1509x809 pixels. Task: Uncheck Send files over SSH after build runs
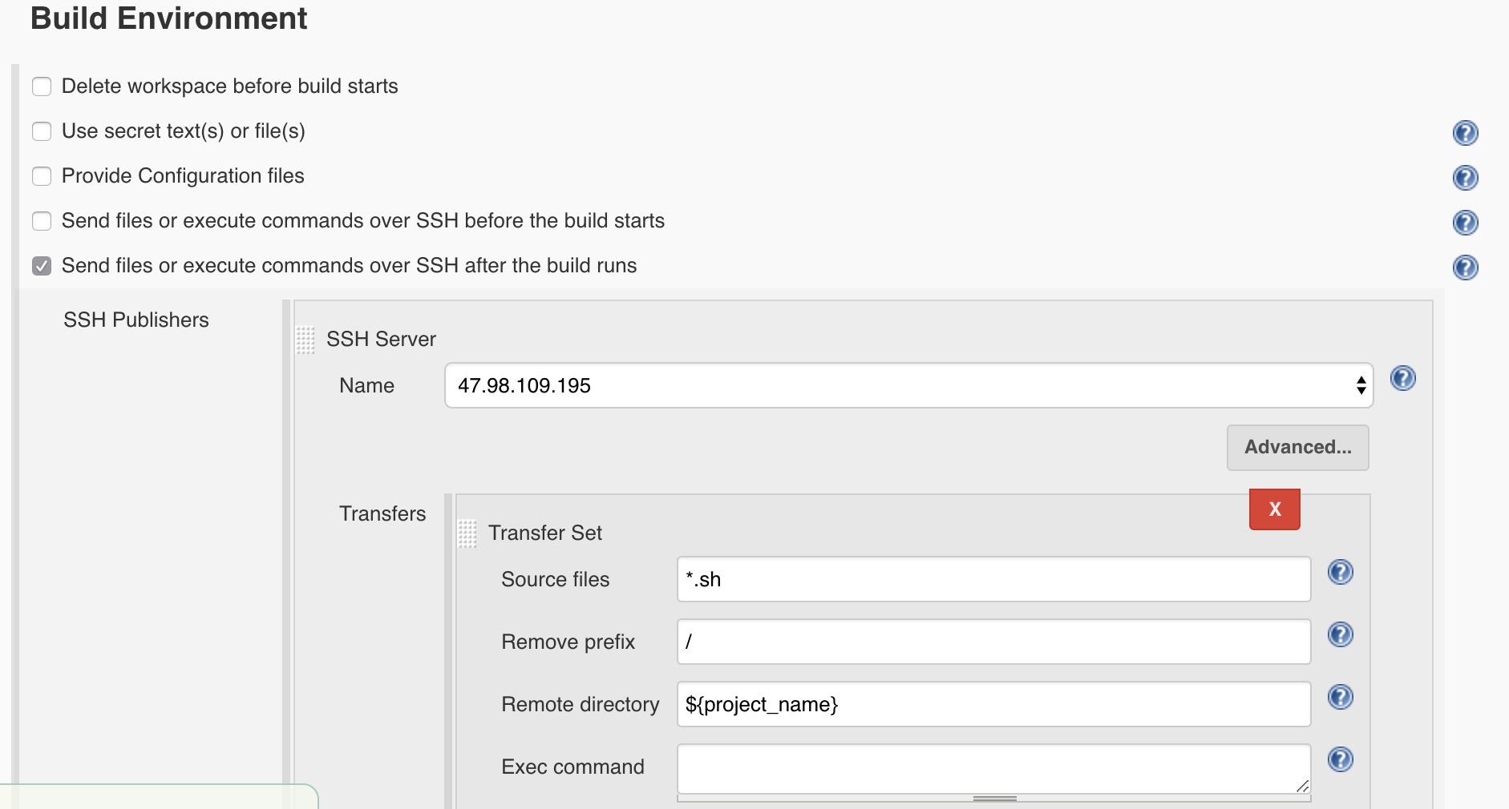[x=42, y=266]
